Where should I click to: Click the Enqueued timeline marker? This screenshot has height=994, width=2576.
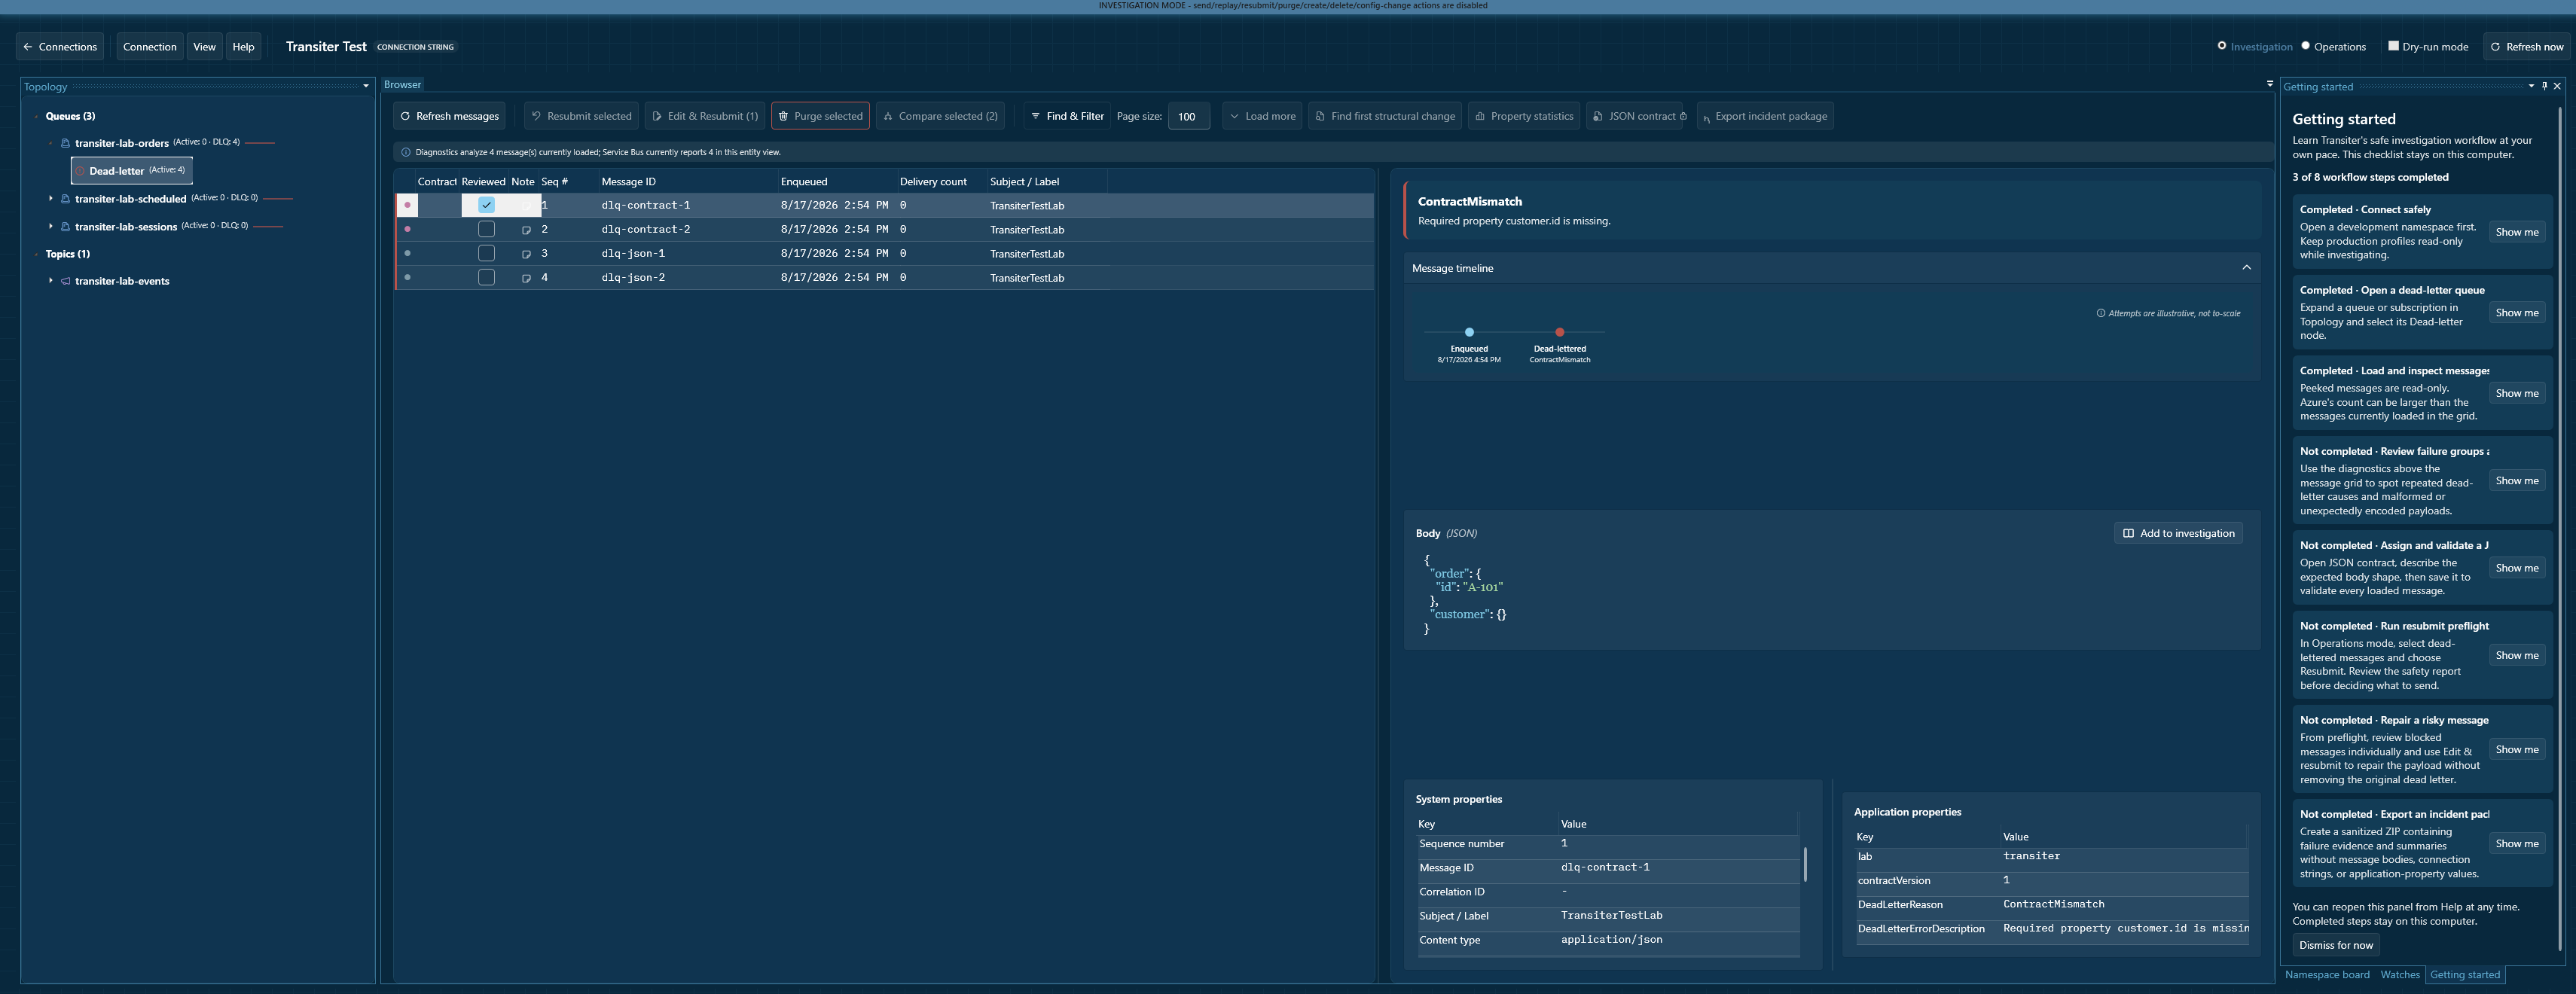pyautogui.click(x=1469, y=332)
